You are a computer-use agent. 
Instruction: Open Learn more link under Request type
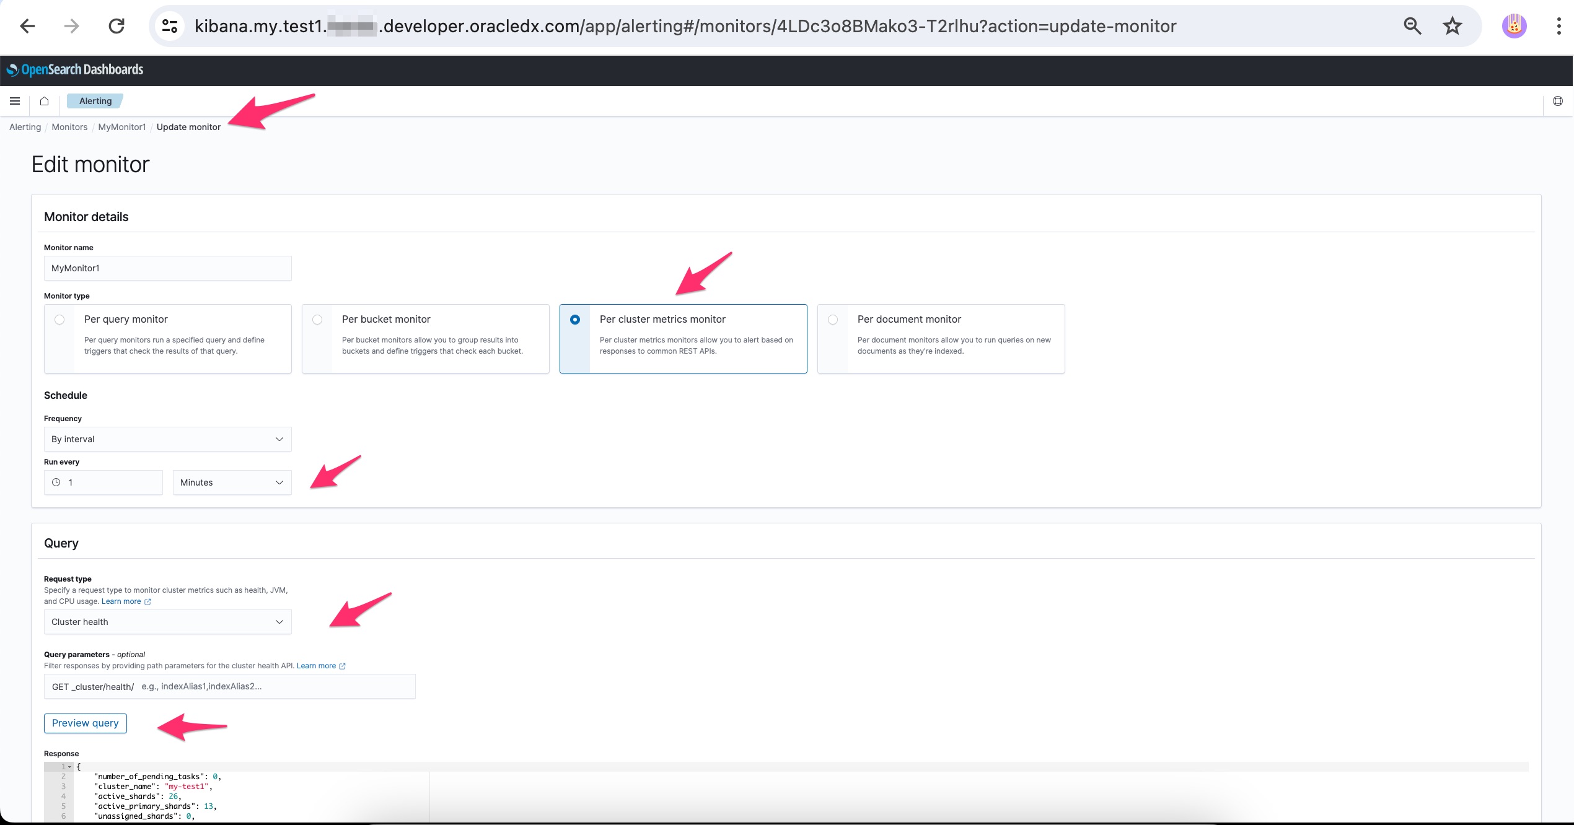121,601
